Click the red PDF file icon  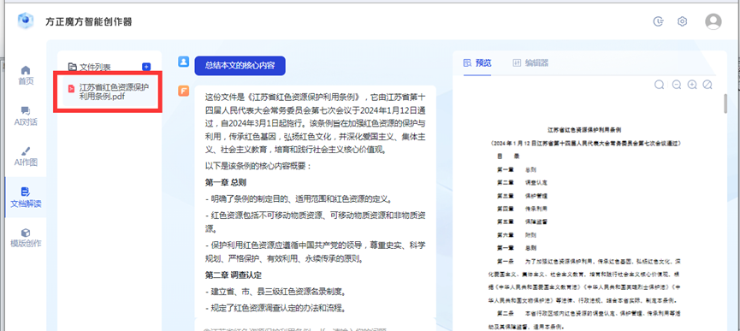(x=71, y=89)
